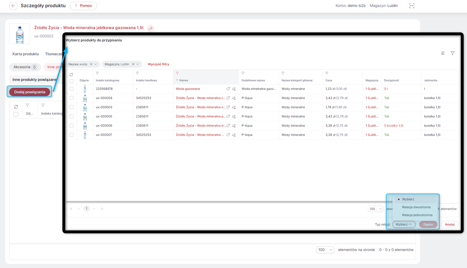Check the row ux-000007
This screenshot has height=268, width=467.
[x=71, y=135]
